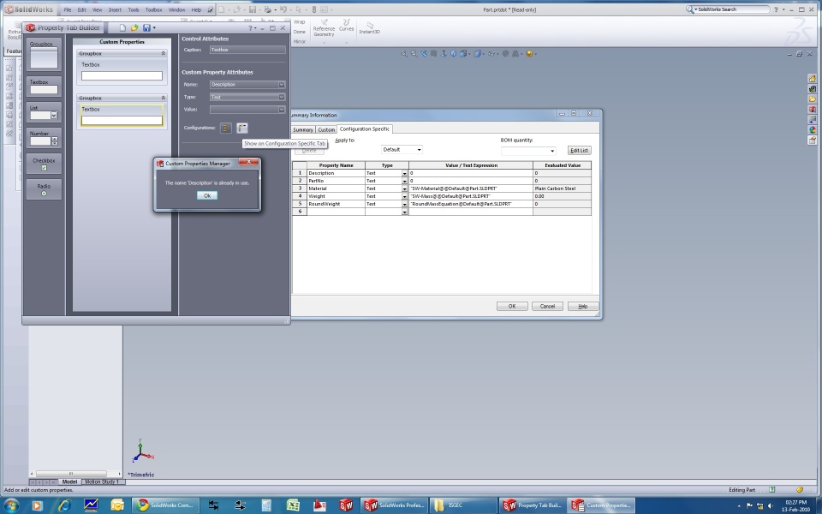Open Type dropdown for Weight row
Screen dimensions: 822x514
pyautogui.click(x=404, y=196)
